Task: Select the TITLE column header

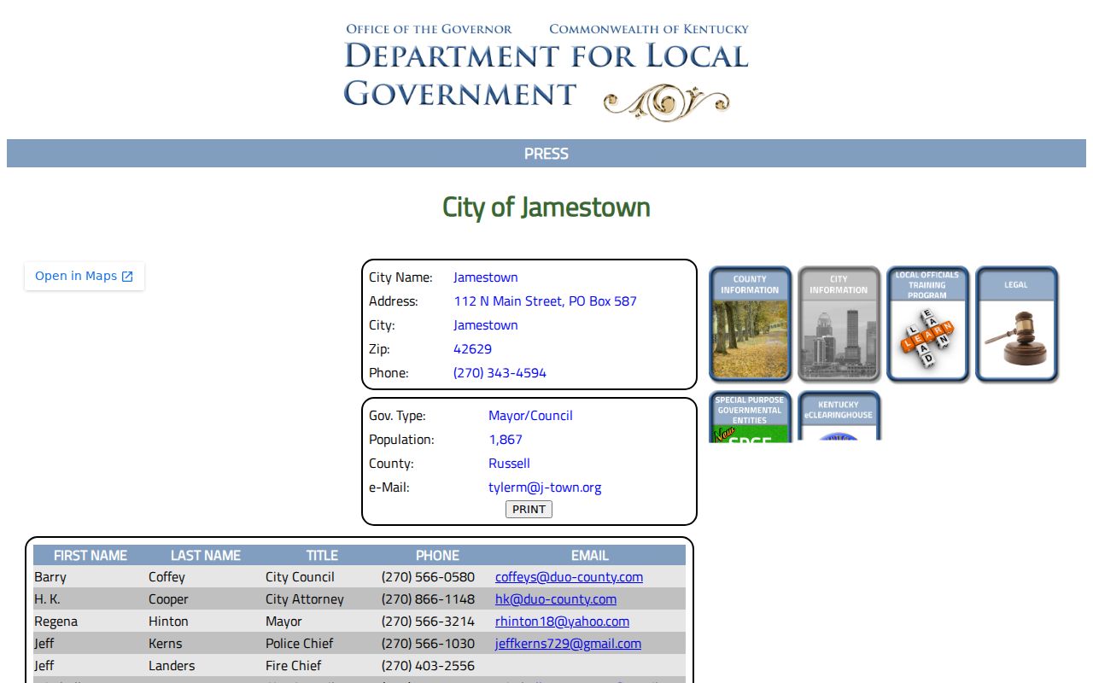Action: click(322, 555)
